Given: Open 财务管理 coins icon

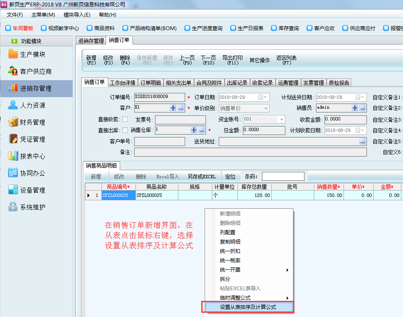Looking at the screenshot, I should pos(13,122).
